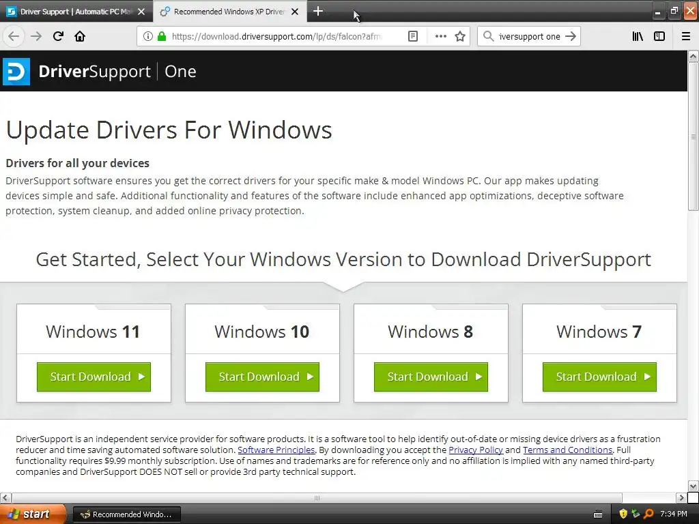This screenshot has width=699, height=524.
Task: Open the Terms and Conditions link
Action: pos(567,450)
